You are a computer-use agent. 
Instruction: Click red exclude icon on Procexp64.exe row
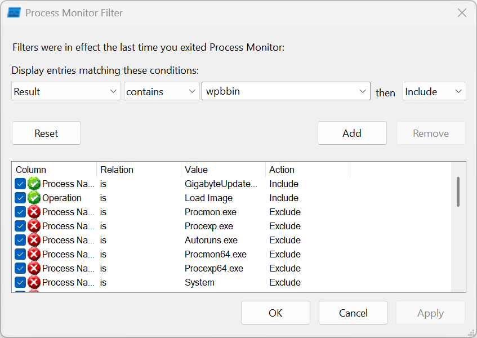pos(34,268)
